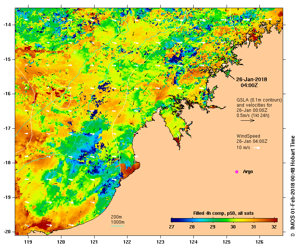Click the longitude label 125
The width and height of the screenshot is (299, 248).
coord(227,242)
